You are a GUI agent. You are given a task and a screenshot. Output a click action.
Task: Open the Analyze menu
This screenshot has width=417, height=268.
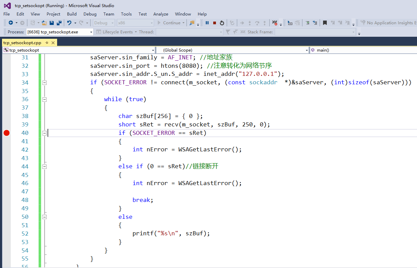click(161, 14)
